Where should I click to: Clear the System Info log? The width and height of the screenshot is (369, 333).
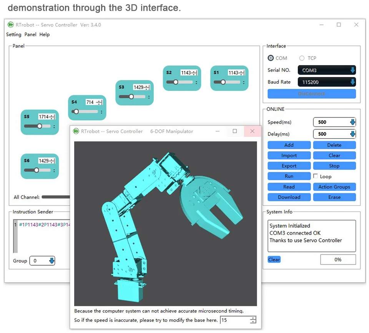(274, 259)
